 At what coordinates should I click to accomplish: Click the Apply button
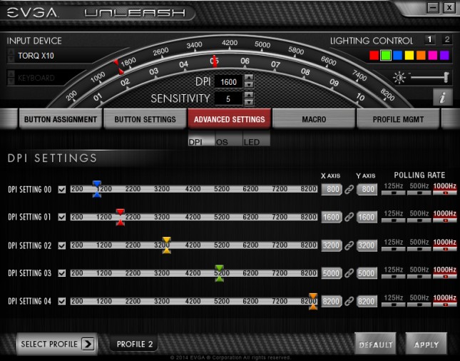426,345
